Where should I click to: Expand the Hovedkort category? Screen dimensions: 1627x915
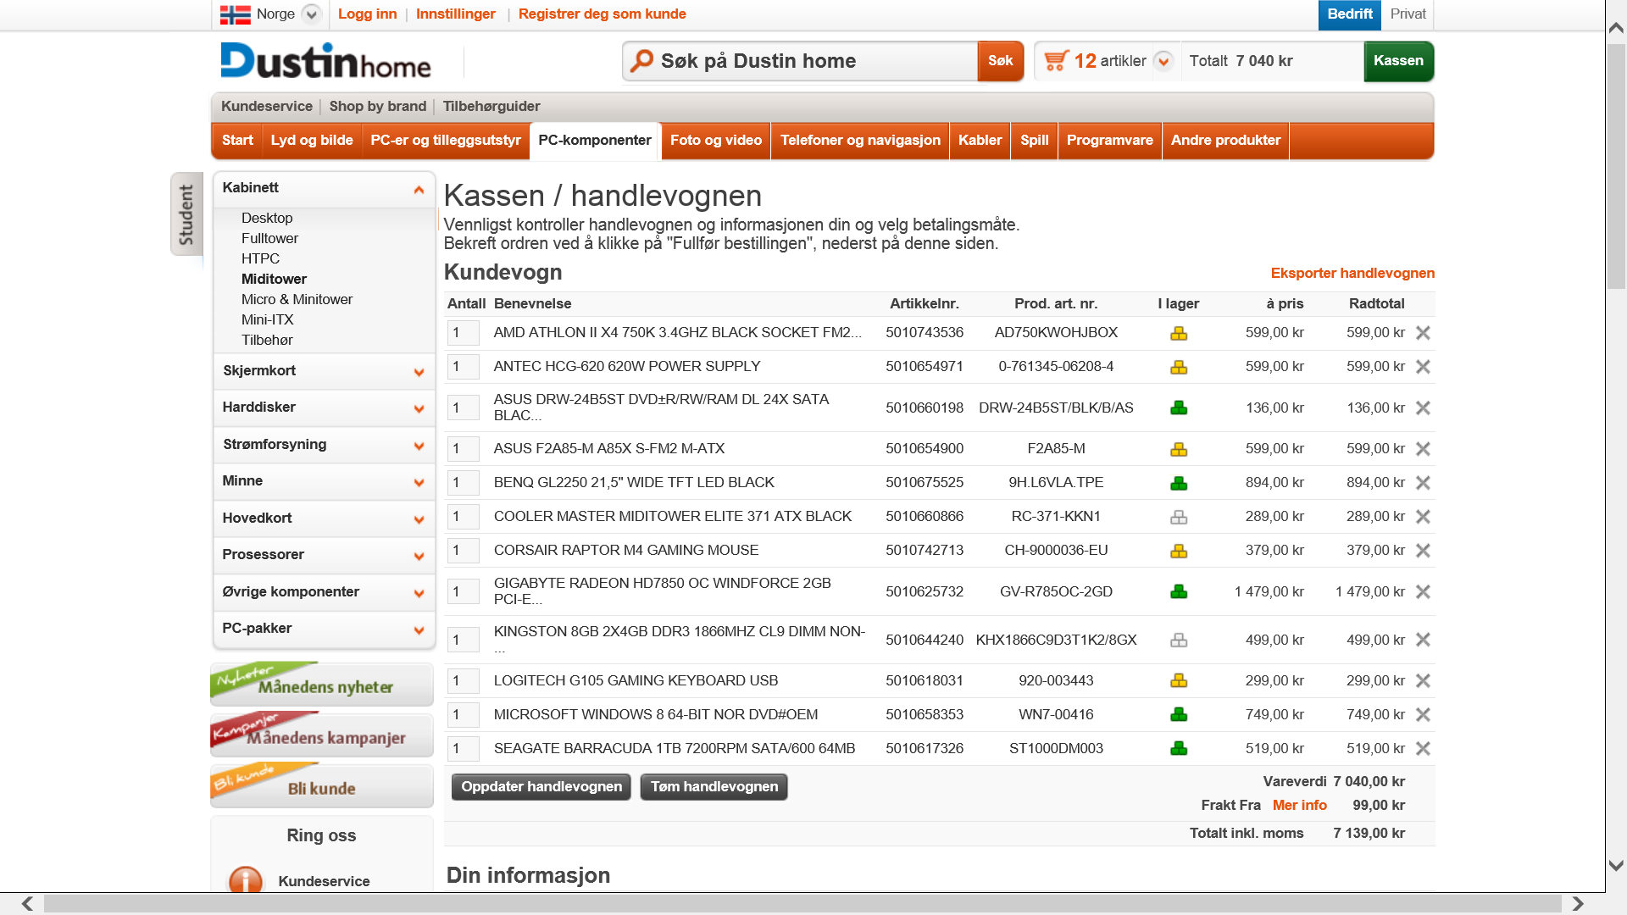coord(419,520)
